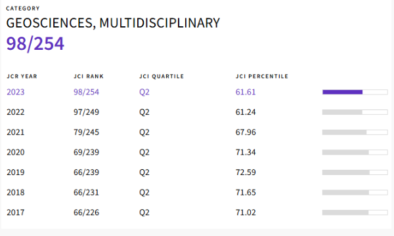Screen dimensions: 394x236
Task: Select the 97/249 rank for 2022
Action: [x=86, y=112]
